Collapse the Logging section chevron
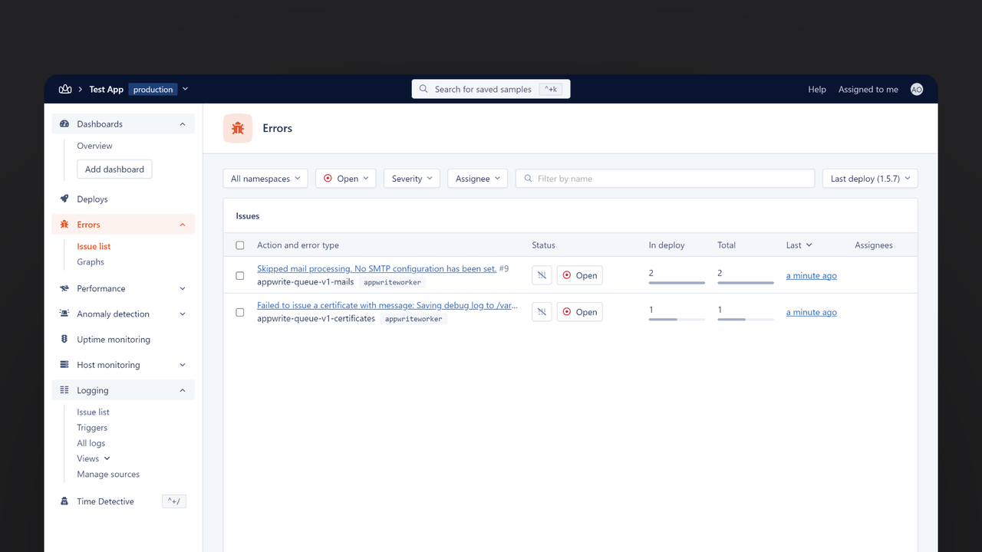The height and width of the screenshot is (552, 982). 183,390
